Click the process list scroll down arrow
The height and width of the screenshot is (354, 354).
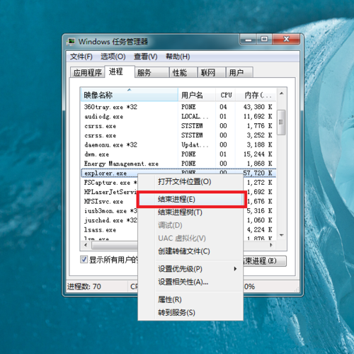click(x=281, y=235)
